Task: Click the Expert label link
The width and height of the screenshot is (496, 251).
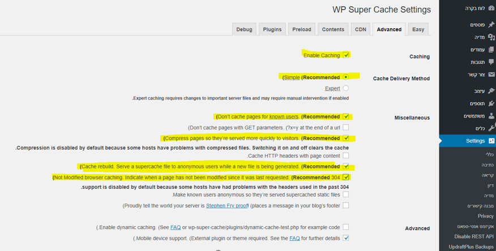Action: click(332, 88)
